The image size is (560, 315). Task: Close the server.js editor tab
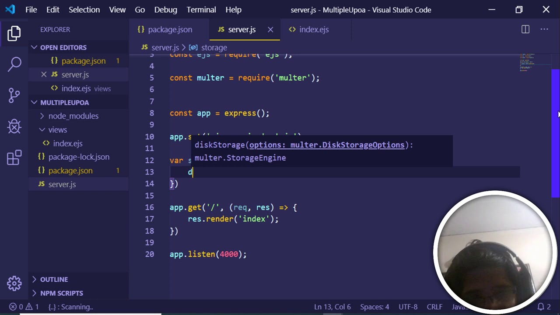point(270,29)
